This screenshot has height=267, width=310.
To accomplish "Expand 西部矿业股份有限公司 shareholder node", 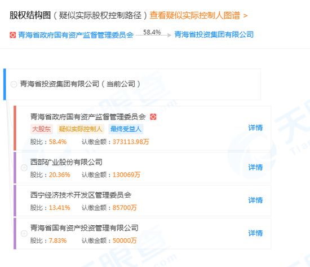I will [x=24, y=168].
